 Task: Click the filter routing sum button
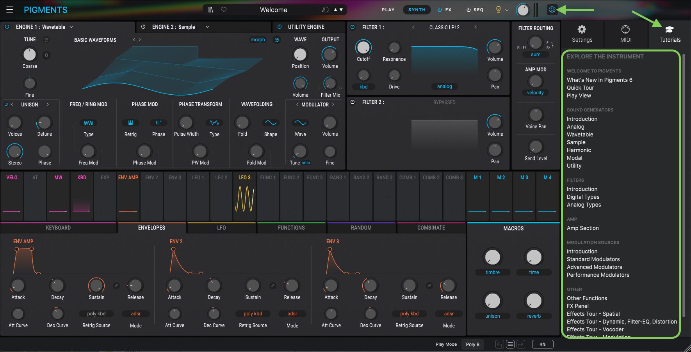536,55
